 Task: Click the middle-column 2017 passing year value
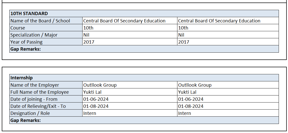coord(89,42)
